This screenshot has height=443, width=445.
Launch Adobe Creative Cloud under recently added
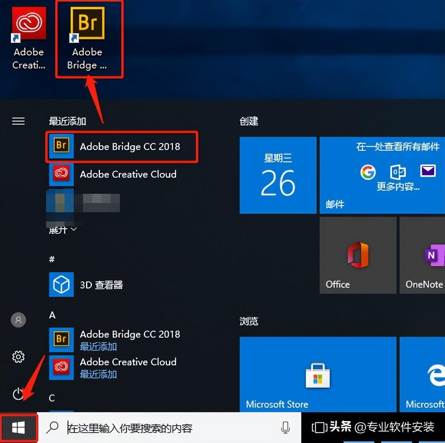(122, 174)
